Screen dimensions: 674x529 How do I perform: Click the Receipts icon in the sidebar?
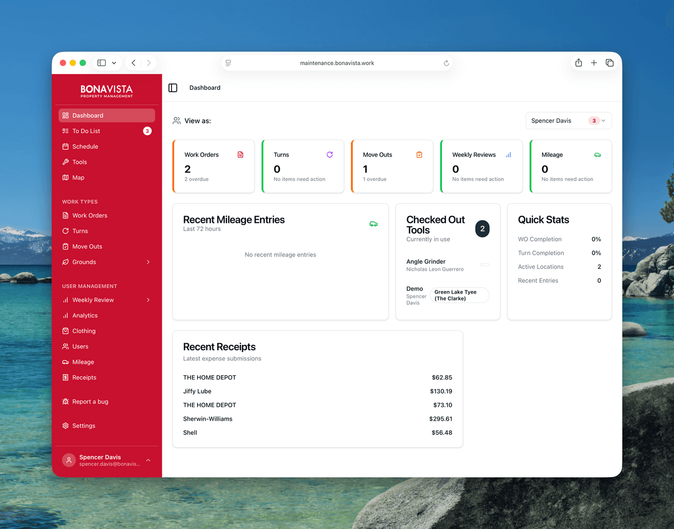(x=65, y=377)
